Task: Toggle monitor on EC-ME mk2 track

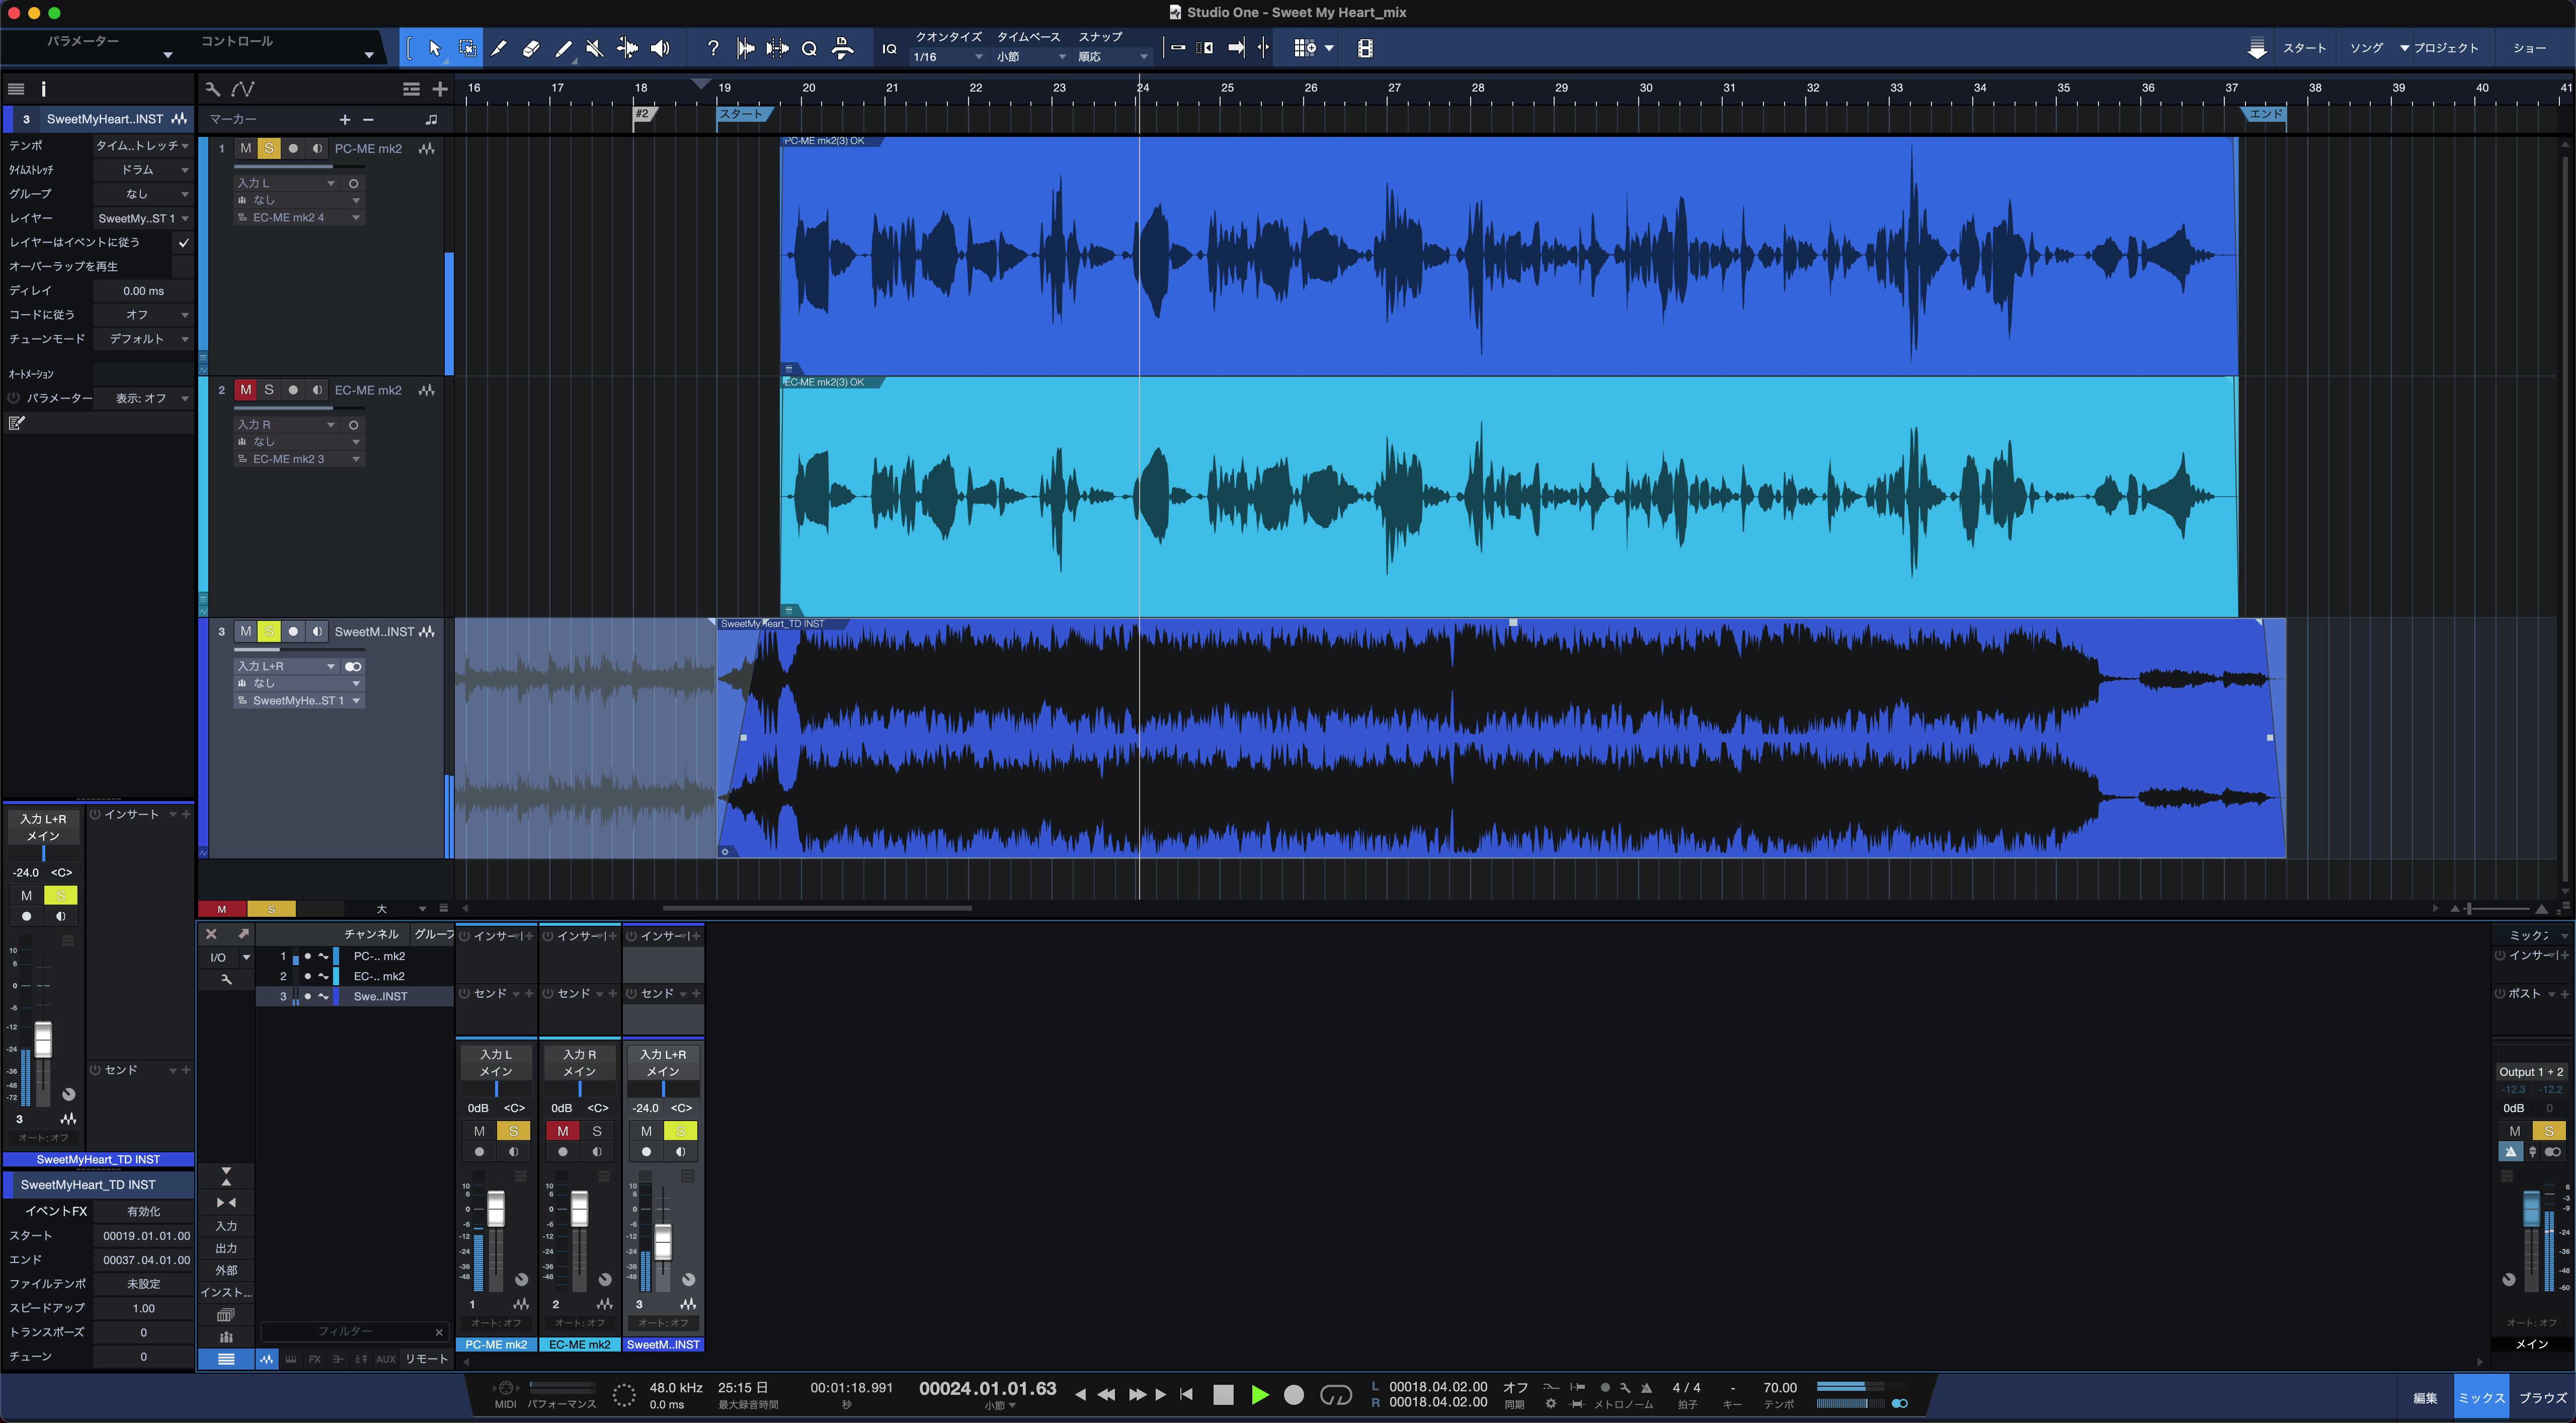Action: 317,390
